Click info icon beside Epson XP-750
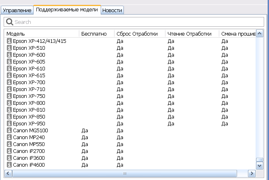The image size is (269, 180). (x=9, y=96)
